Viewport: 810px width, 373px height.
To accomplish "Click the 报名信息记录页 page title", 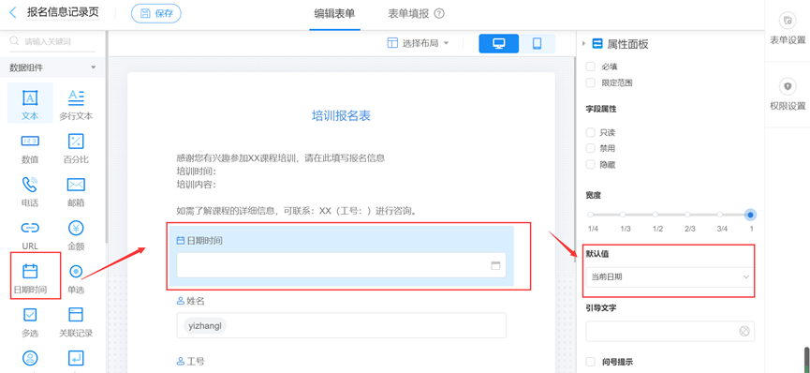I will [63, 12].
